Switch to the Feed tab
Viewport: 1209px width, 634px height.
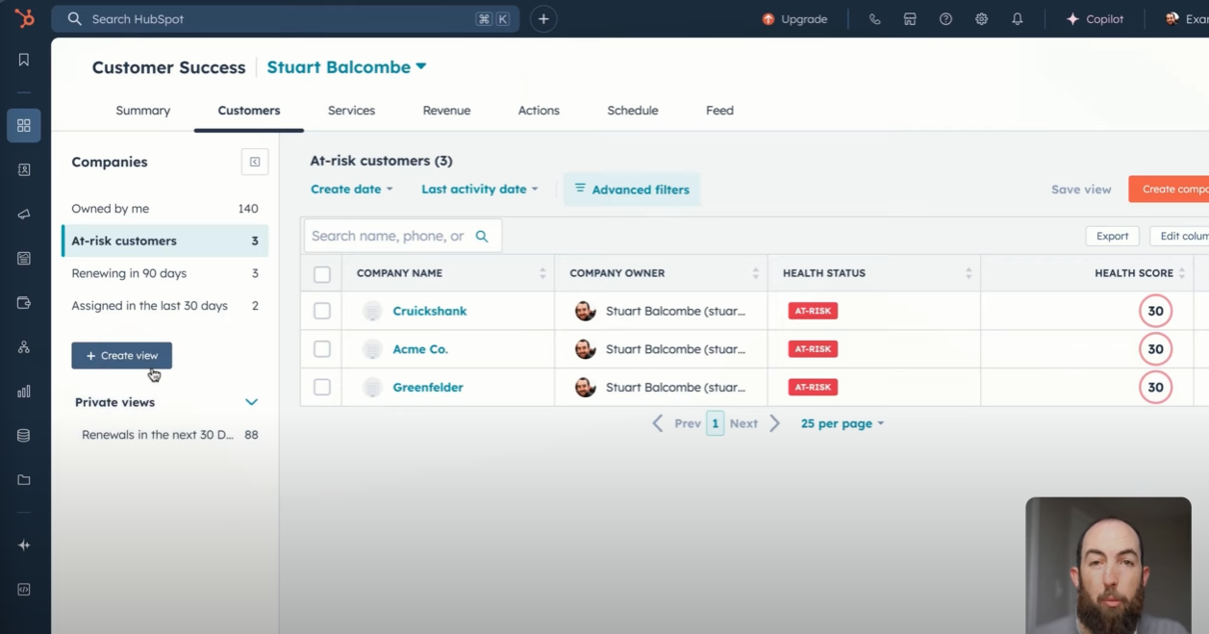719,111
